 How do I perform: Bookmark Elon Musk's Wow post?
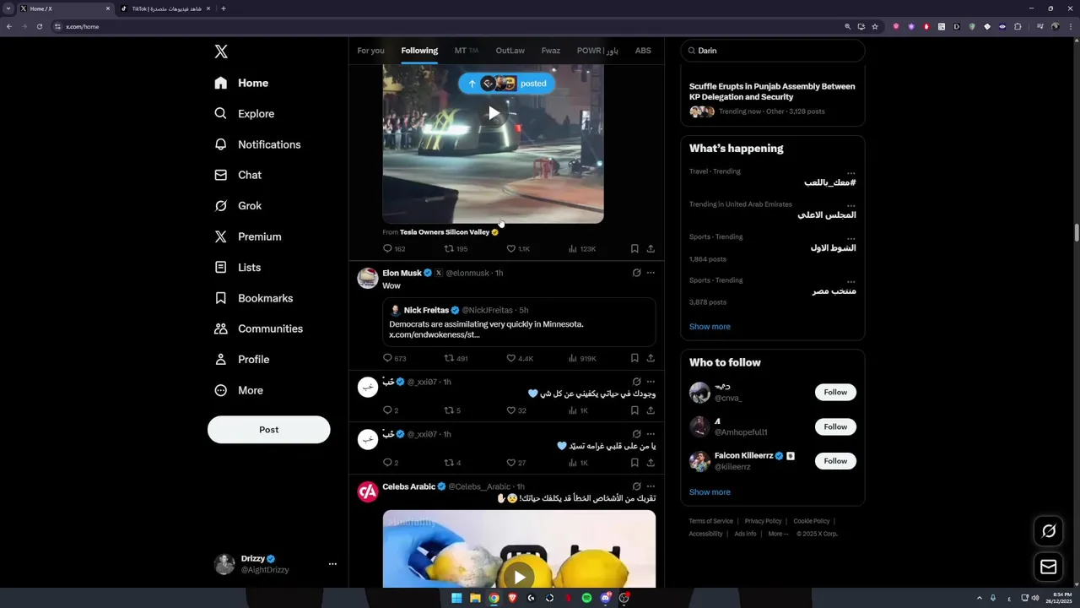point(634,358)
